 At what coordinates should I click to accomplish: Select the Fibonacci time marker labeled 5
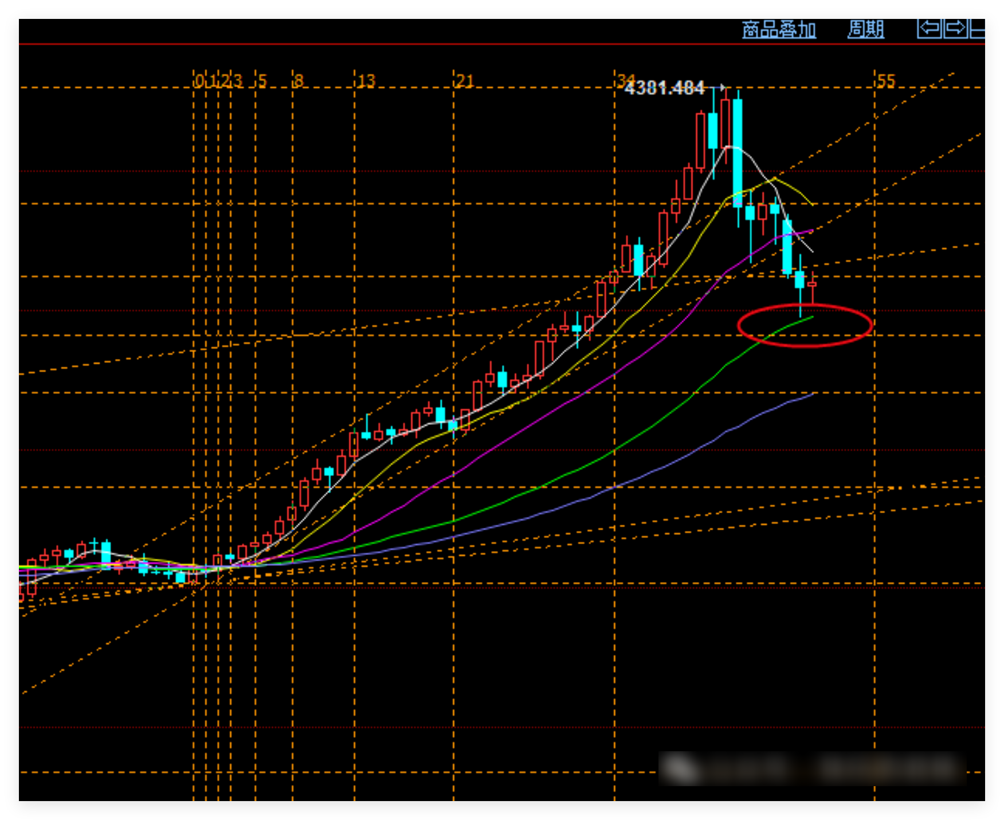(262, 81)
